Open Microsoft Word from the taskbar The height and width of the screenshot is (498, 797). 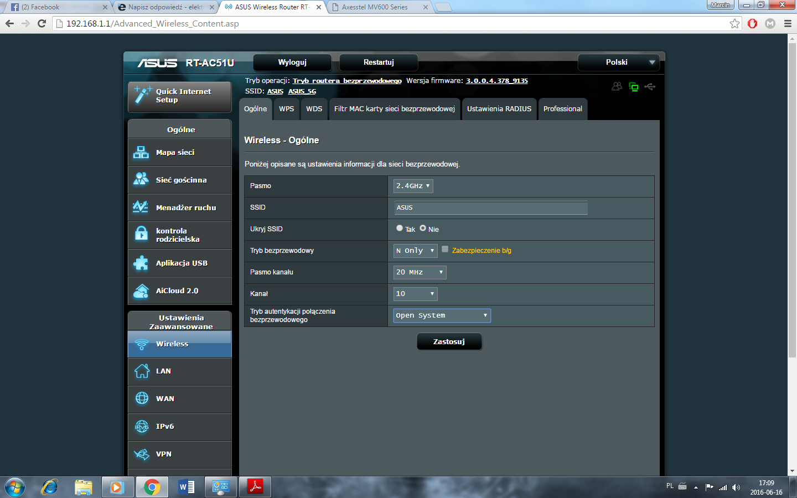(x=187, y=487)
